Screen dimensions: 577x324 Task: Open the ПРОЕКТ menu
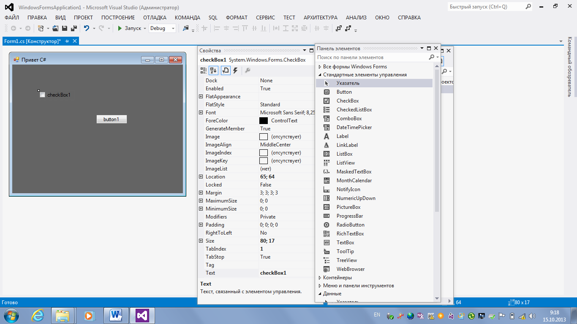pyautogui.click(x=83, y=18)
